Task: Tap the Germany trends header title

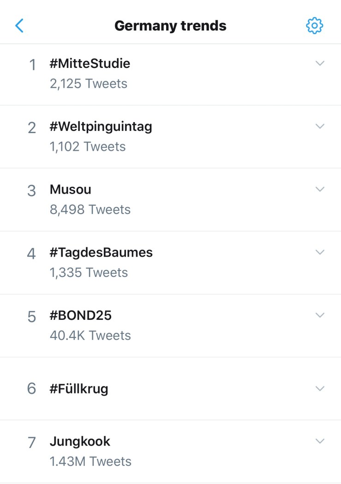Action: 170,25
